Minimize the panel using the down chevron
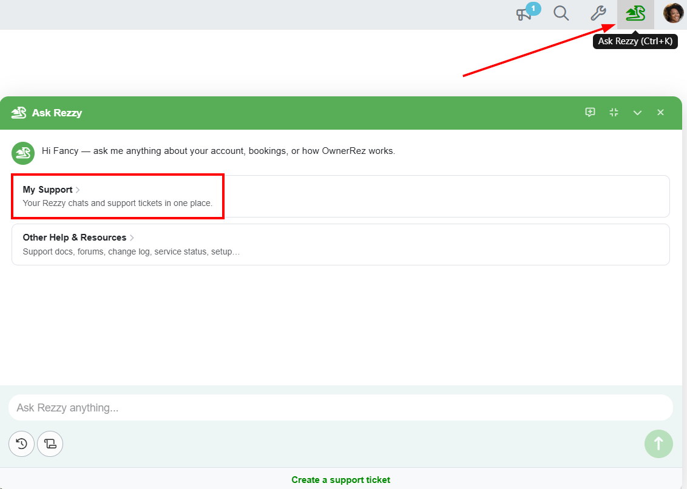This screenshot has height=489, width=687. click(637, 113)
